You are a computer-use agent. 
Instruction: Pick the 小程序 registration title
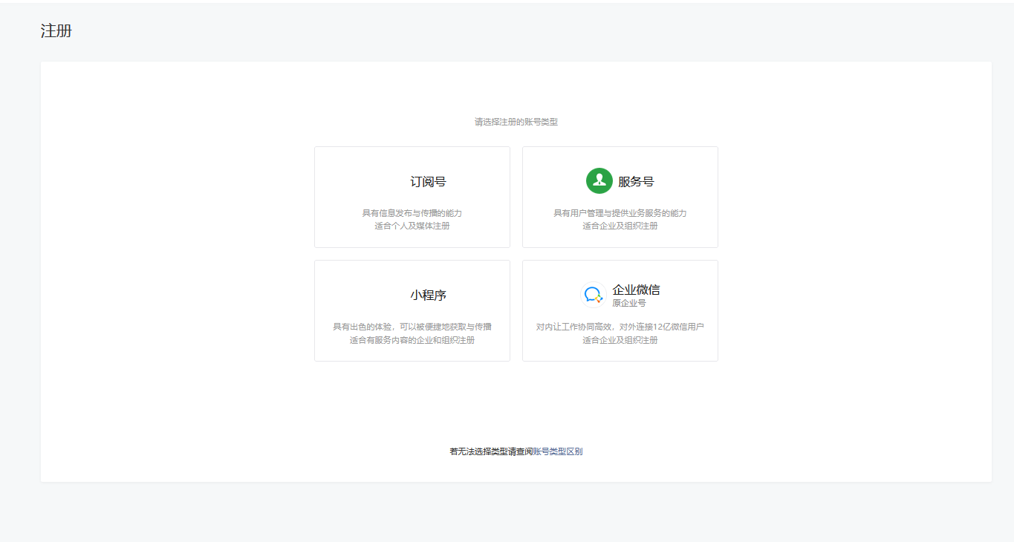[x=428, y=296]
